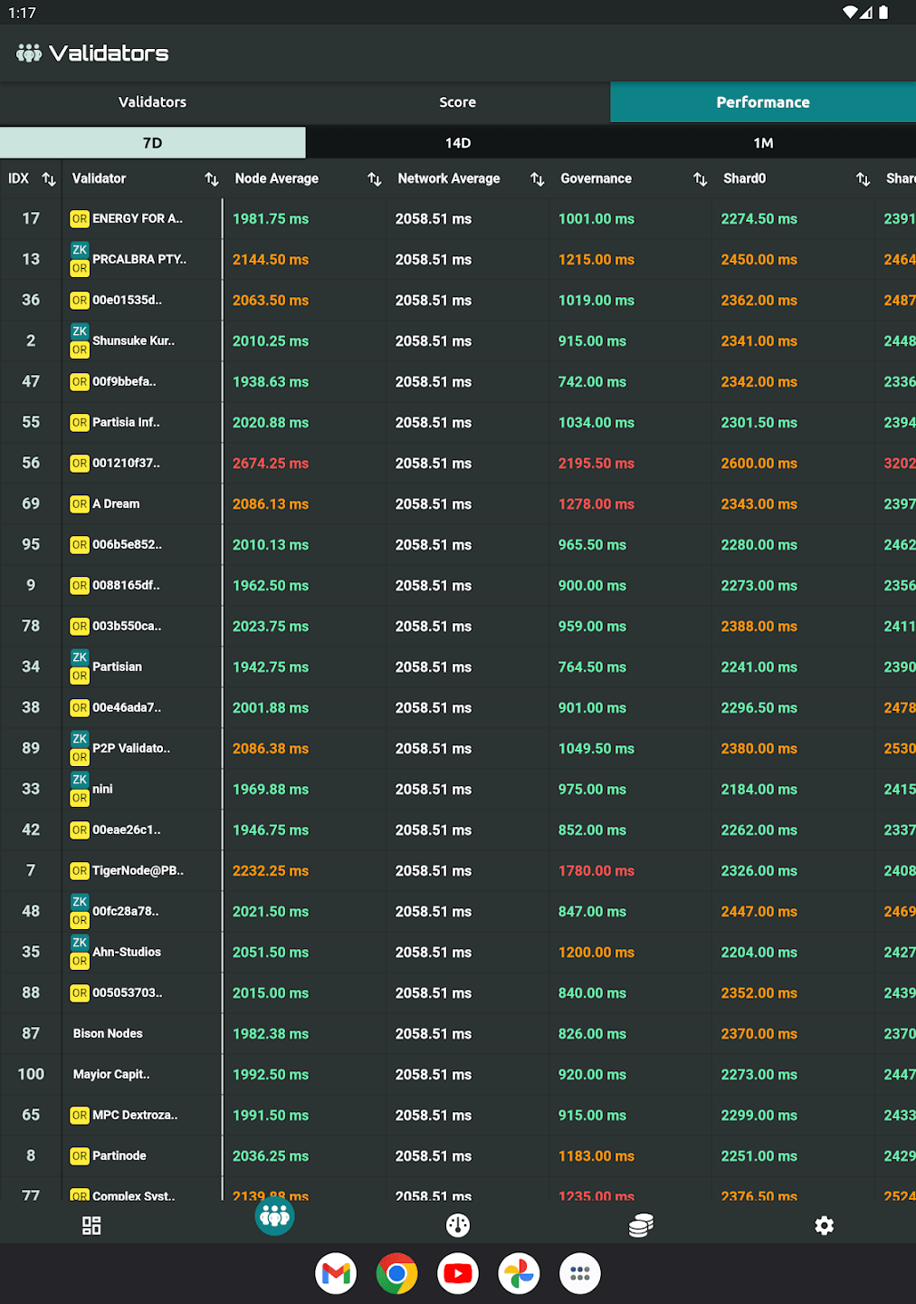Select the Validators people icon in bottom bar

coord(274,1217)
